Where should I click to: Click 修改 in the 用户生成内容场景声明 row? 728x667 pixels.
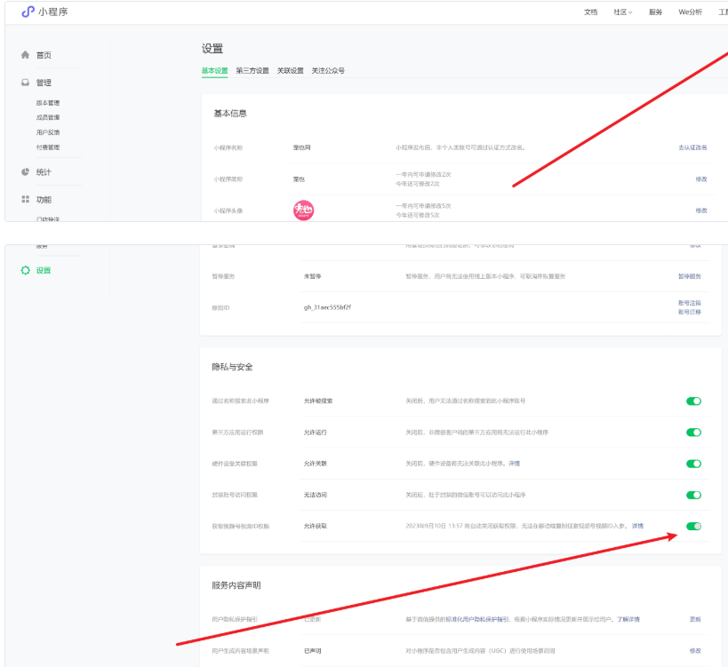(x=695, y=651)
